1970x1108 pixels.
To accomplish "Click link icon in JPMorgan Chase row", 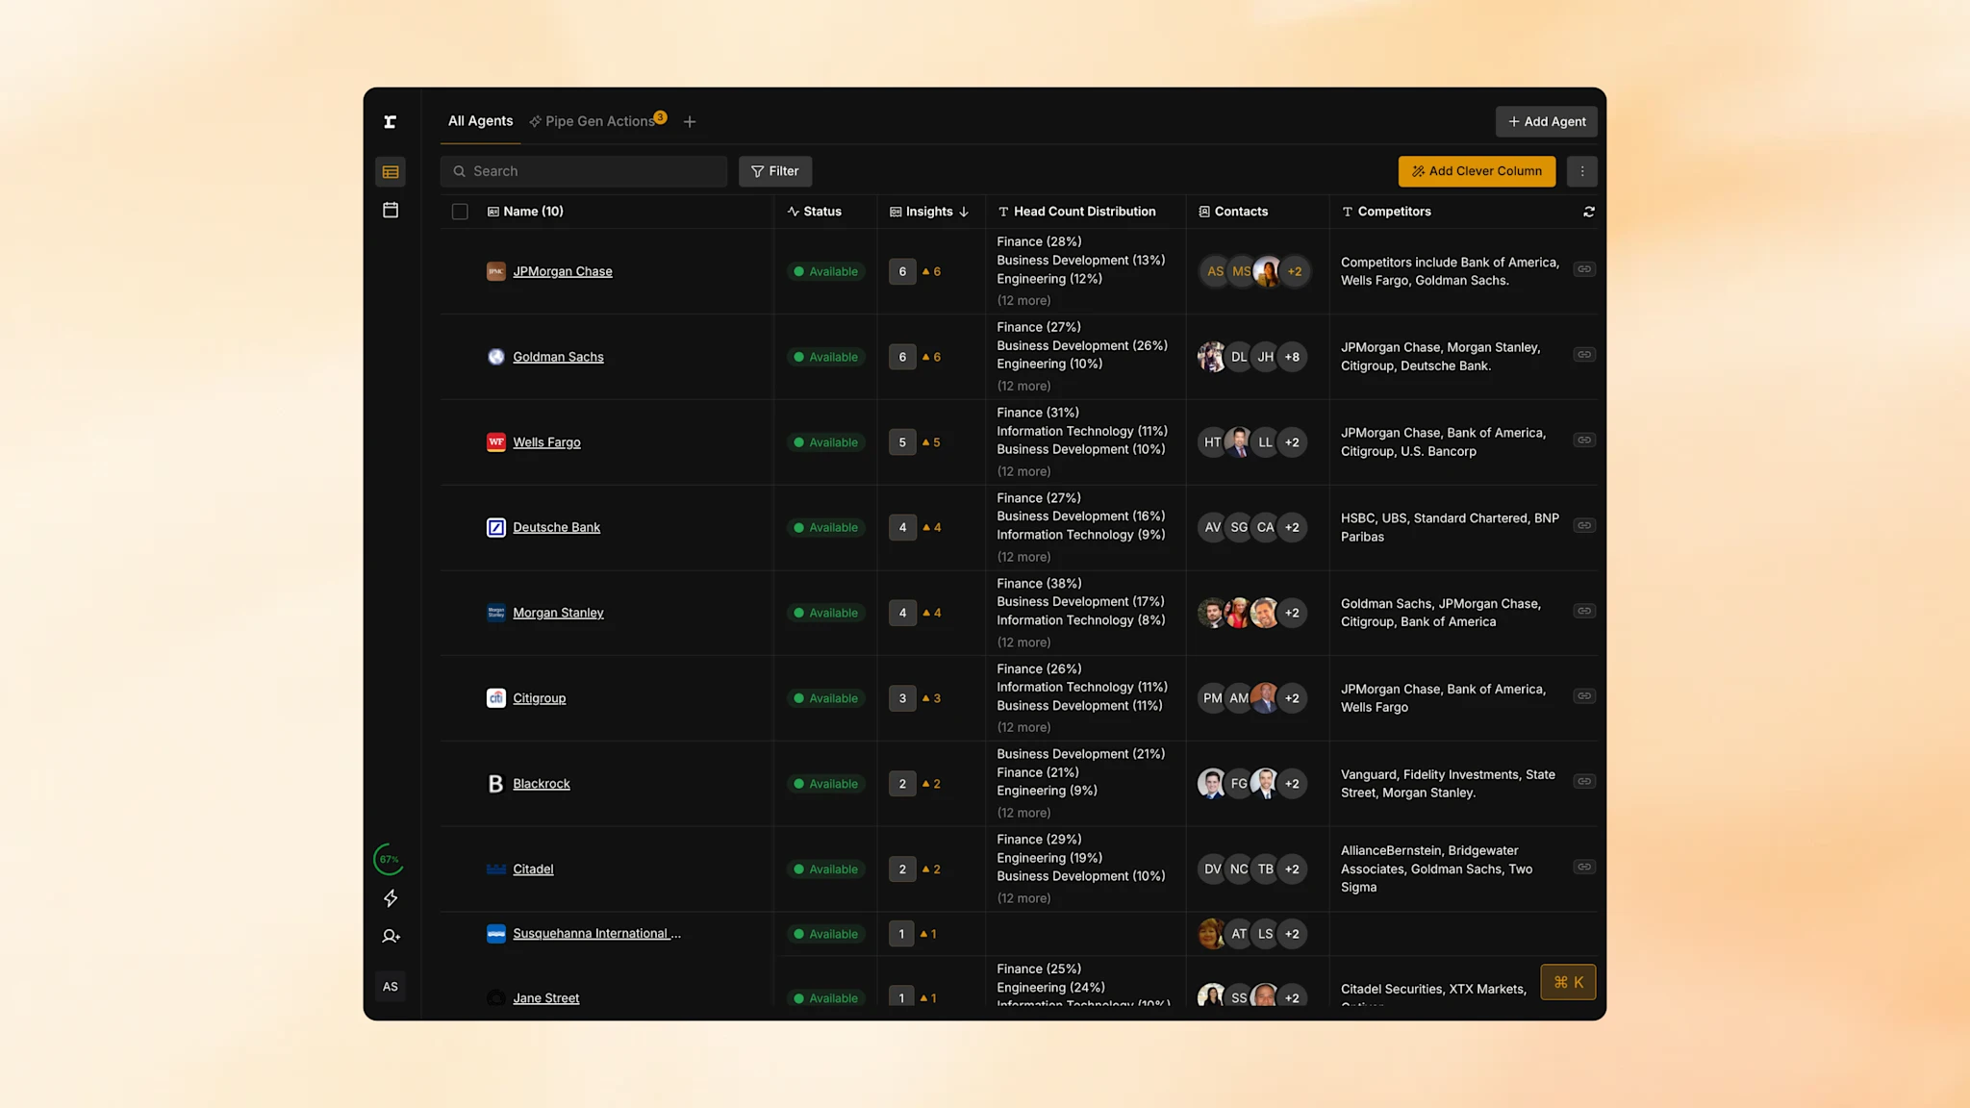I will point(1583,269).
